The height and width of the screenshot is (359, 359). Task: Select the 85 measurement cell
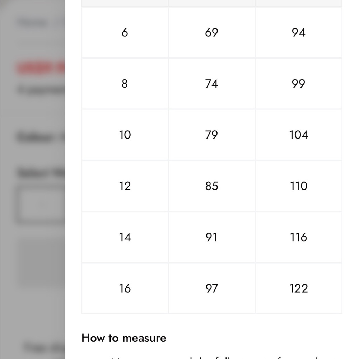pos(211,186)
